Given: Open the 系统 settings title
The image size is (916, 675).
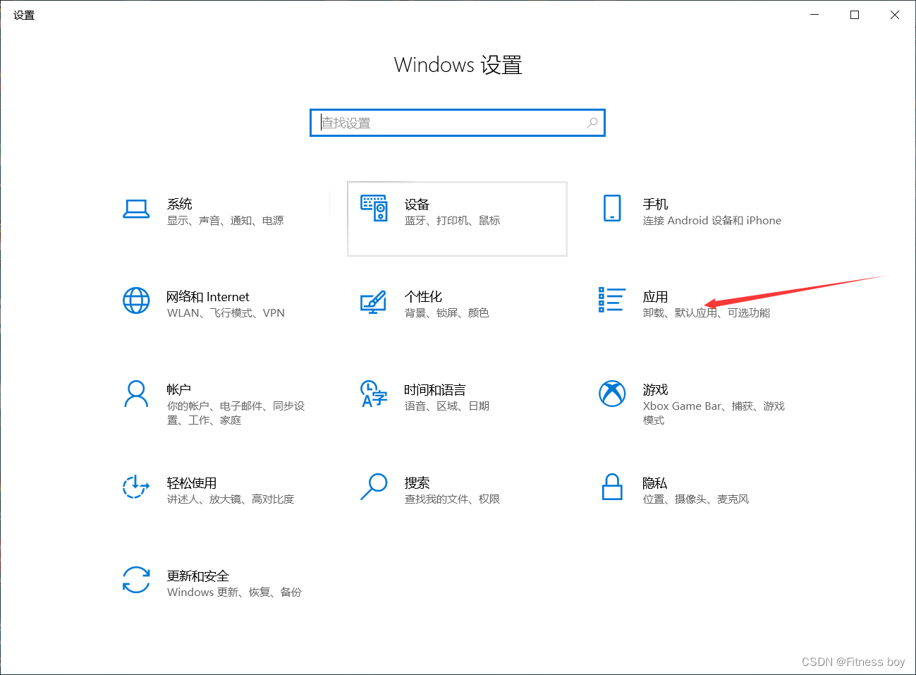Looking at the screenshot, I should 180,204.
